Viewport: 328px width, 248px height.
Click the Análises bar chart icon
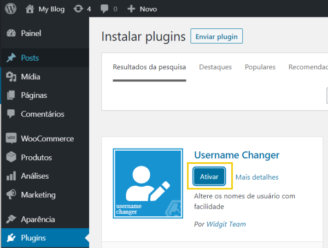[x=11, y=176]
